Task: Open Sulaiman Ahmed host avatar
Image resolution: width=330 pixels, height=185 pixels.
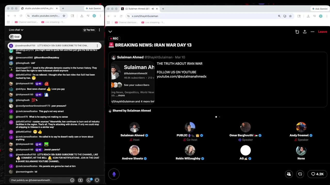Action: tap(134, 127)
